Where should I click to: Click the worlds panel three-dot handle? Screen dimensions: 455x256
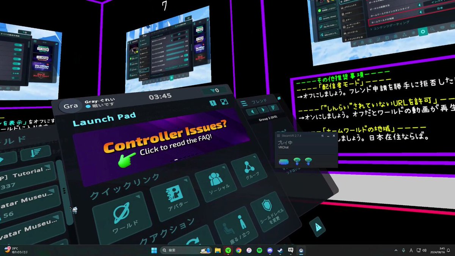64,190
